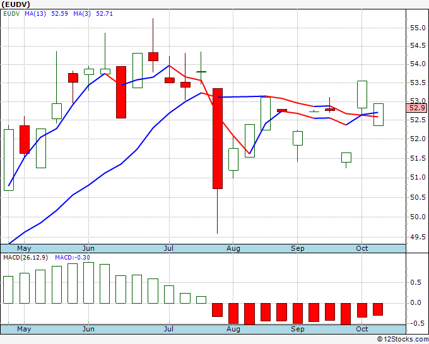
Task: Click the MA(3) legend label
Action: coord(82,14)
